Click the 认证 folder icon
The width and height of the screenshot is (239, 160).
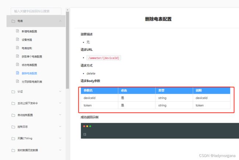pos(13,91)
